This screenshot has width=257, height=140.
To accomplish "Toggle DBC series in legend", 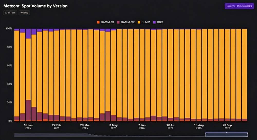I will (x=158, y=22).
